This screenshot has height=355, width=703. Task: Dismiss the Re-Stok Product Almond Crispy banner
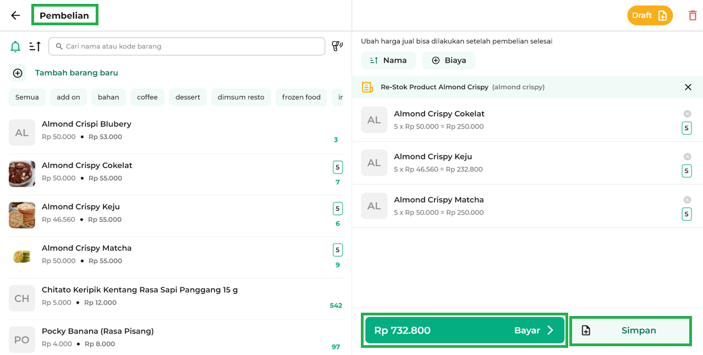[688, 87]
